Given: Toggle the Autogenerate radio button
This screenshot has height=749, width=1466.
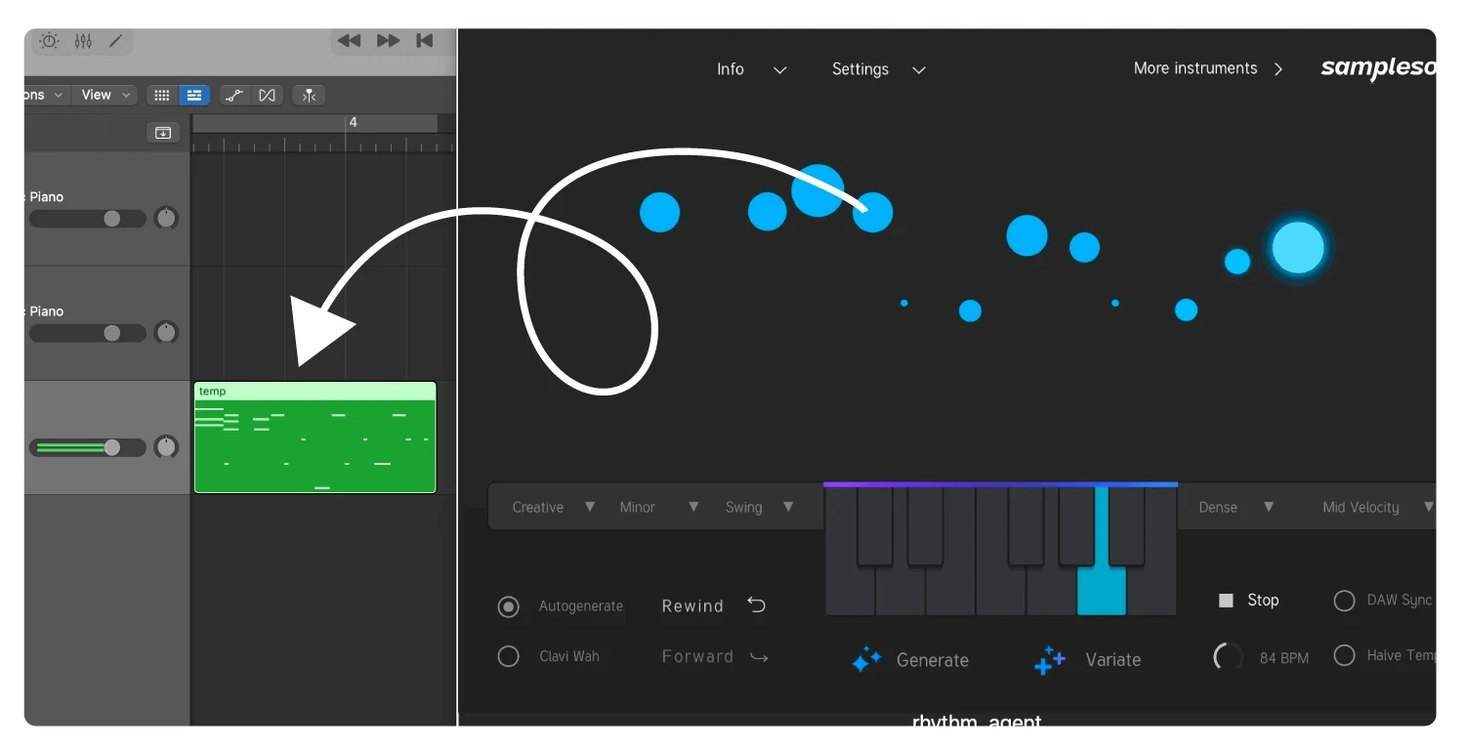Looking at the screenshot, I should 508,606.
